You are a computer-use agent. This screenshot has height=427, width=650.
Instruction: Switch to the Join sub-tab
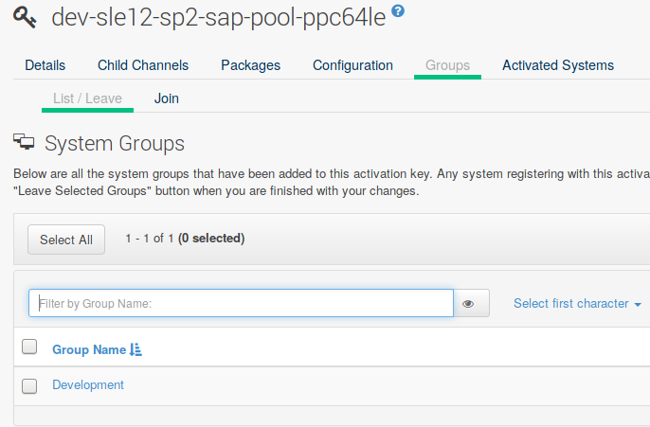pyautogui.click(x=167, y=98)
